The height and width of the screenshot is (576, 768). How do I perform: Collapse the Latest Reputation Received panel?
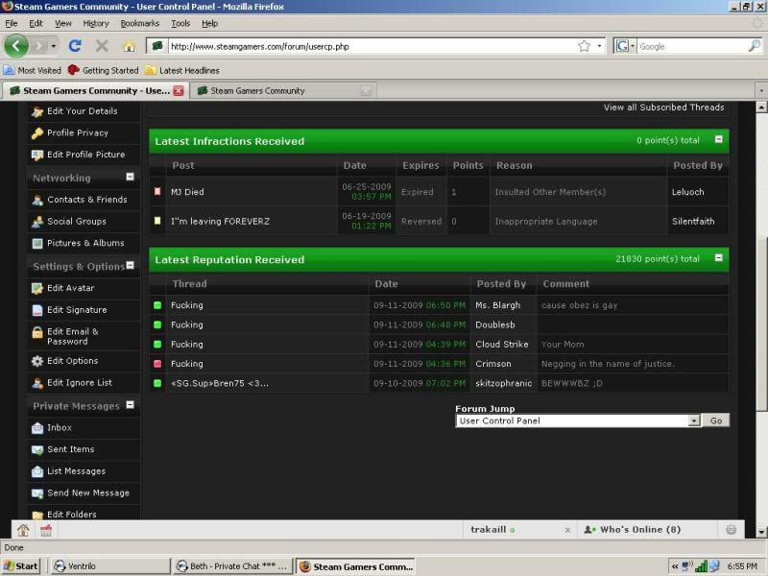click(x=718, y=257)
